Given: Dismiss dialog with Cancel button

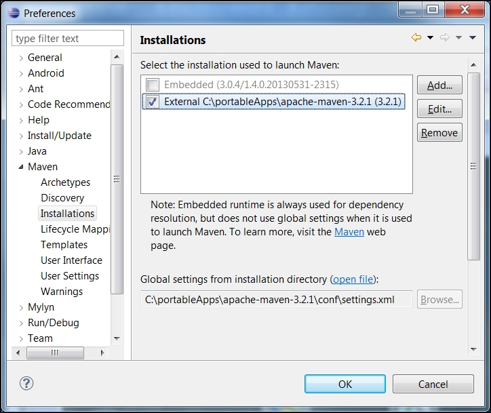Looking at the screenshot, I should click(x=433, y=384).
